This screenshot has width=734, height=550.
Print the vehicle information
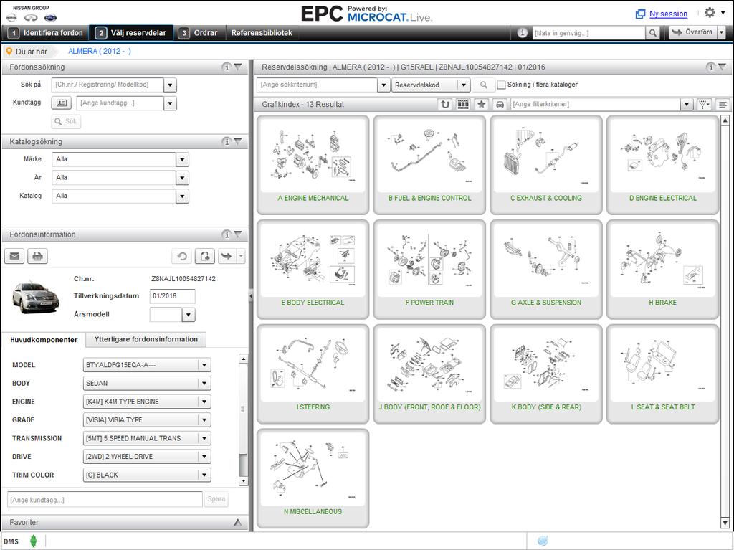(37, 256)
